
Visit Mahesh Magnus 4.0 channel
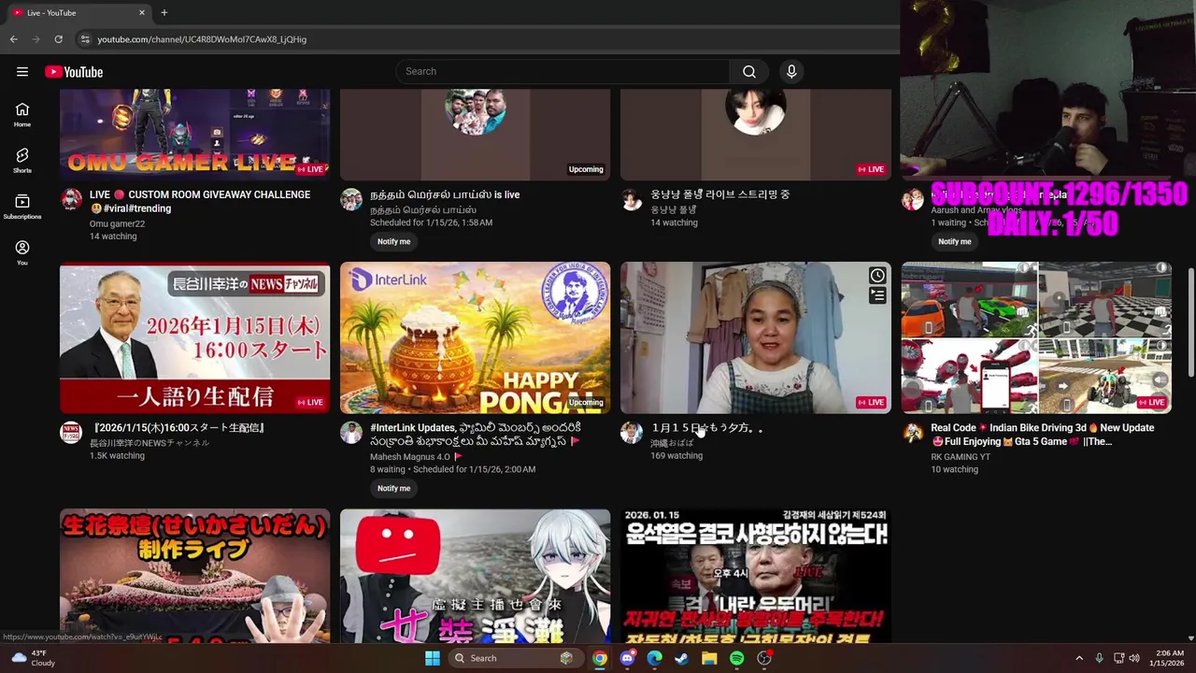(409, 456)
